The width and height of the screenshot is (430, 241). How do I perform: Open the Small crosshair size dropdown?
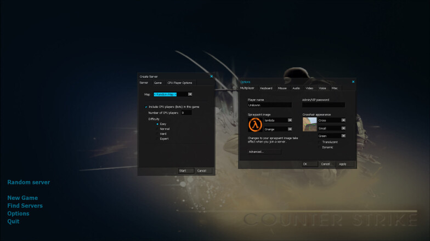[343, 128]
